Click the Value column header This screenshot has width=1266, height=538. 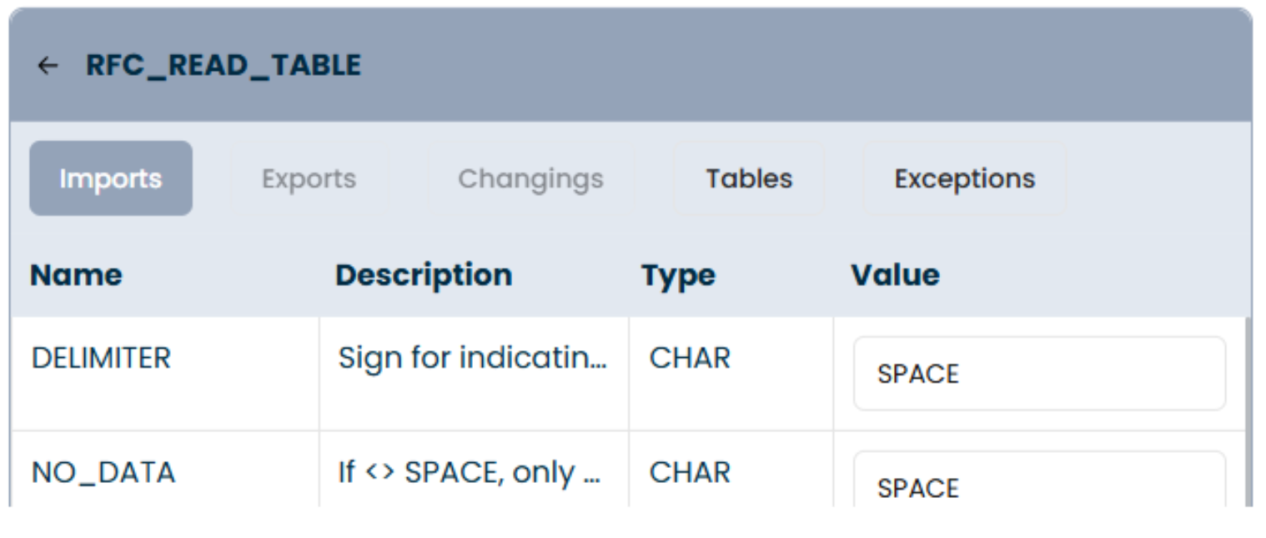[895, 275]
